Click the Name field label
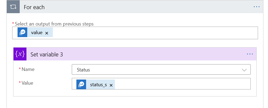This screenshot has width=268, height=108. 28,69
